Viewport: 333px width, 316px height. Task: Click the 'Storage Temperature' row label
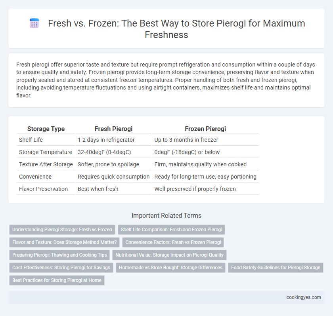click(x=46, y=152)
